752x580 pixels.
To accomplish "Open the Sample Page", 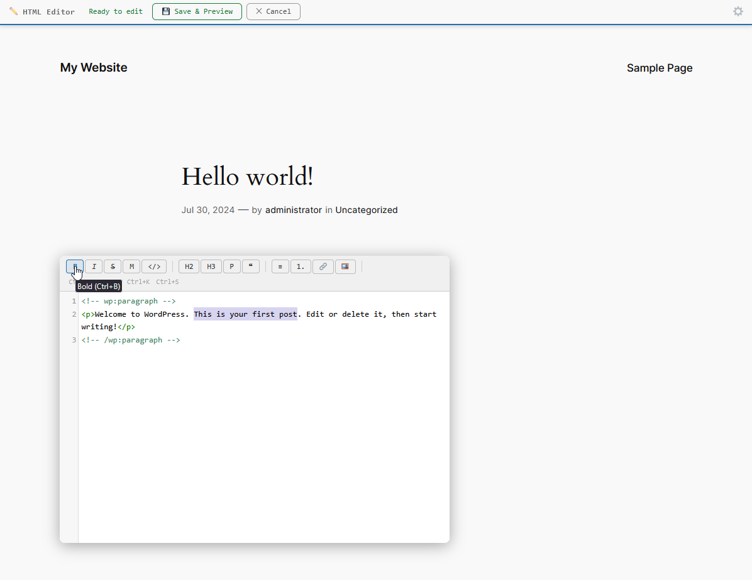I will coord(660,68).
